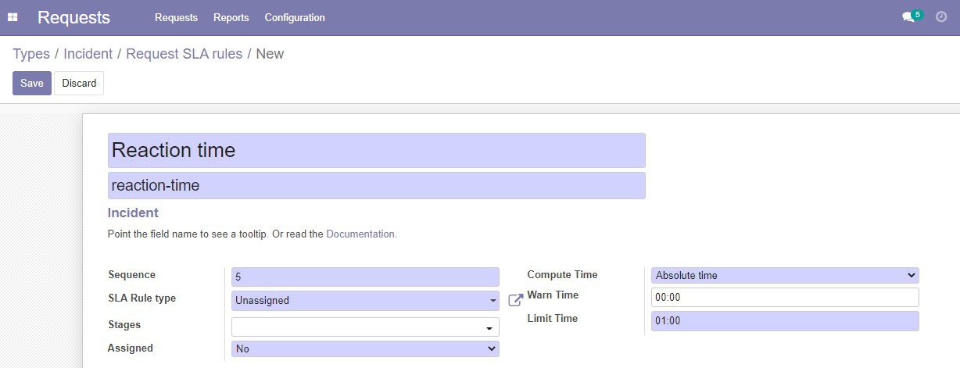Open the Requests menu
Viewport: 960px width, 368px height.
[x=176, y=17]
